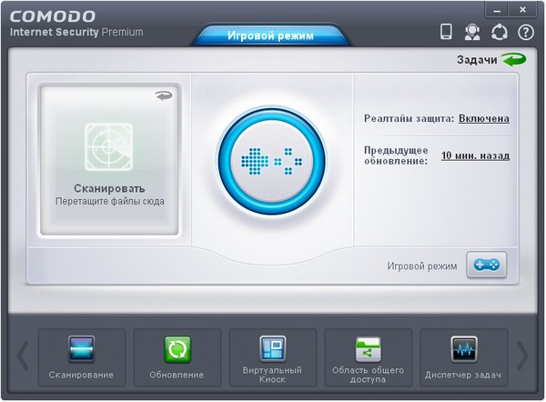Click the Сканировать drop area text

(109, 188)
